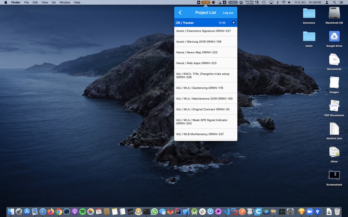
Task: Open Bluetooth status menu
Action: (277, 3)
